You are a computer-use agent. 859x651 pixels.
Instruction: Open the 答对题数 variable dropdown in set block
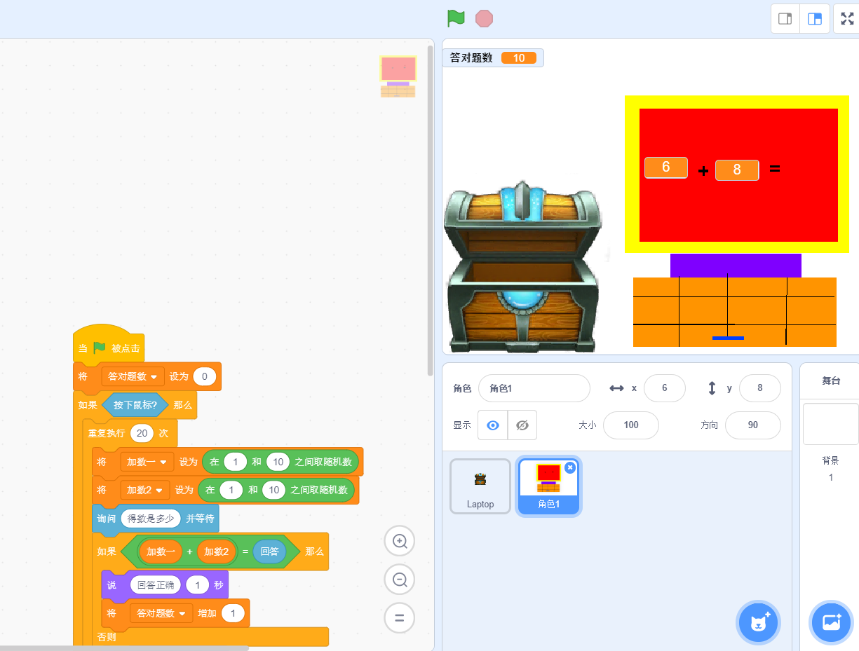click(x=154, y=377)
